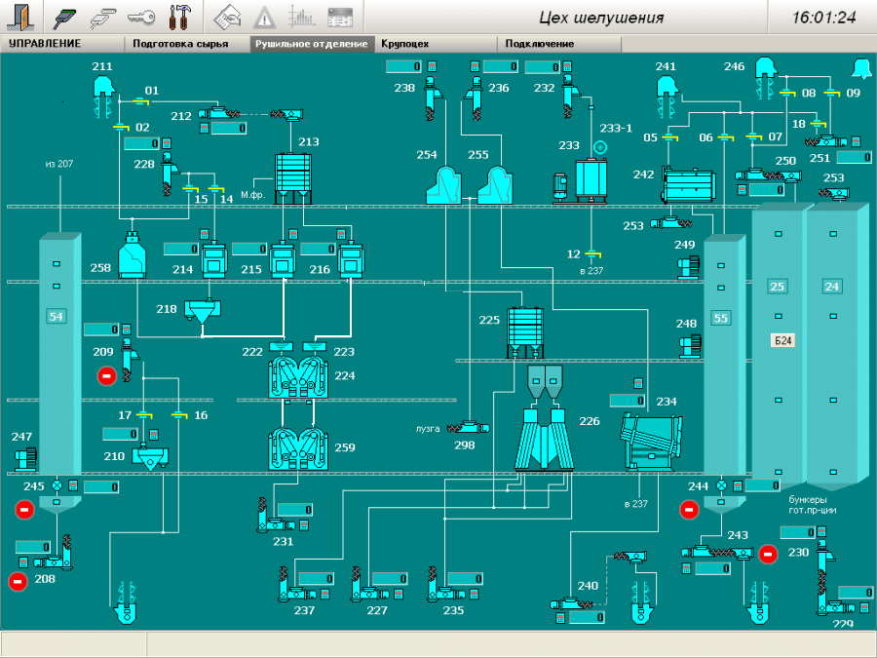This screenshot has height=658, width=877.
Task: Open the hammer and screwdriver settings tool
Action: tap(180, 16)
